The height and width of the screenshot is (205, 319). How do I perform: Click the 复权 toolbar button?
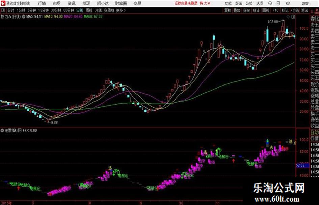tap(228, 10)
